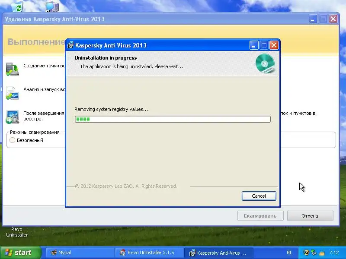
Task: Minimize the Kaspersky Anti-Virus 2013 dialog
Action: (254, 45)
